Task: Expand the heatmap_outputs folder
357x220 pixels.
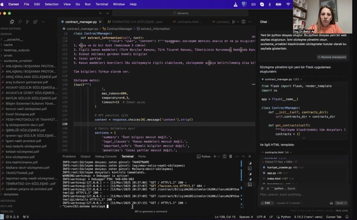Action: (17, 50)
